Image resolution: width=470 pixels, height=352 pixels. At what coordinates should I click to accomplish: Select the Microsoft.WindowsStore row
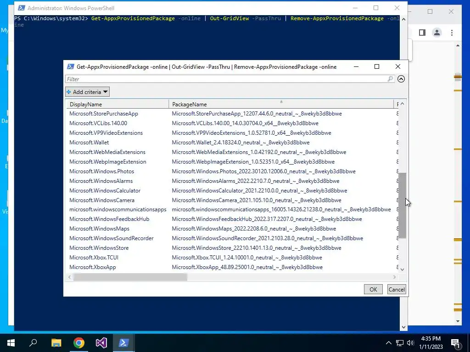(232, 247)
